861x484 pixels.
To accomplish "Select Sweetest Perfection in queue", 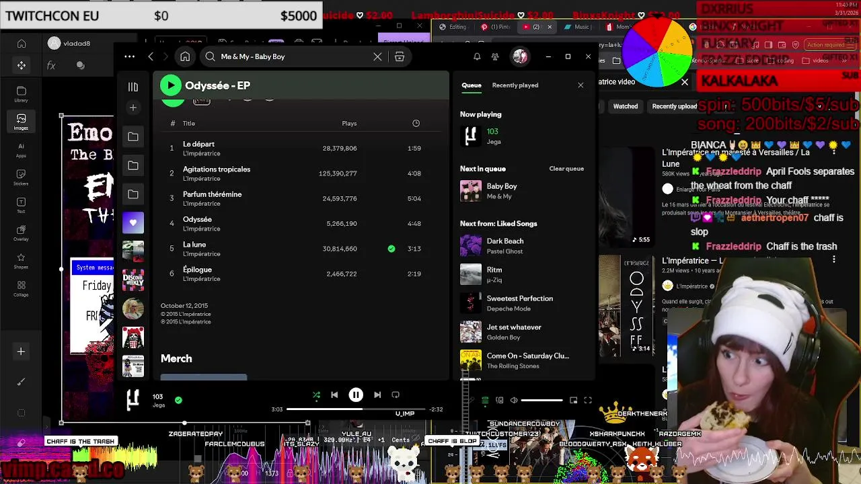I will point(522,303).
